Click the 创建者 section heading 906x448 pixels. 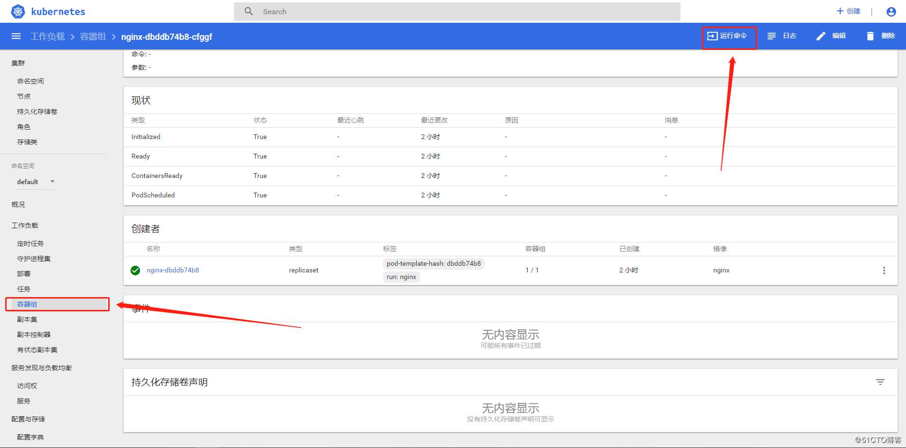pos(146,229)
